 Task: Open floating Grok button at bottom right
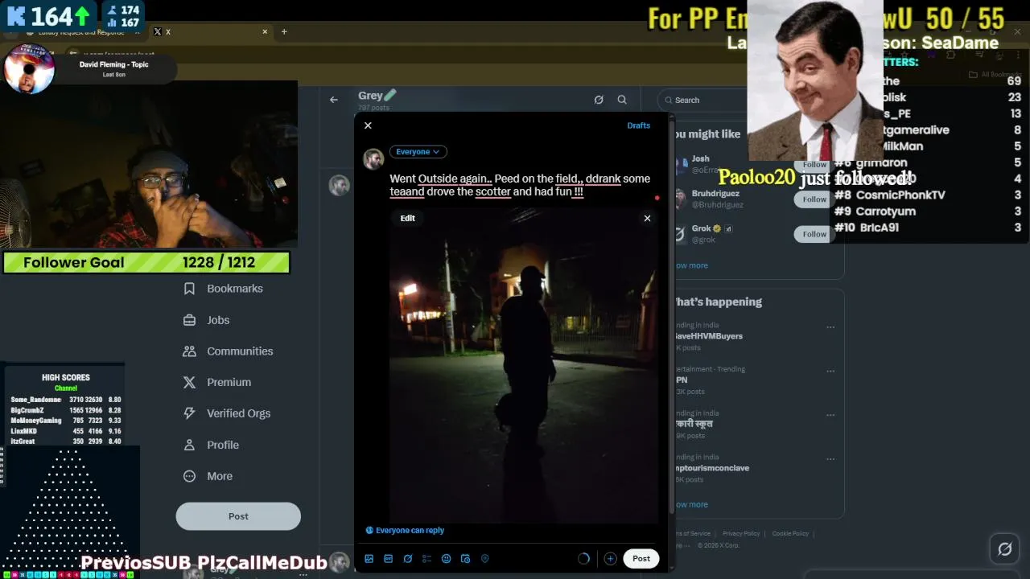coord(1005,549)
